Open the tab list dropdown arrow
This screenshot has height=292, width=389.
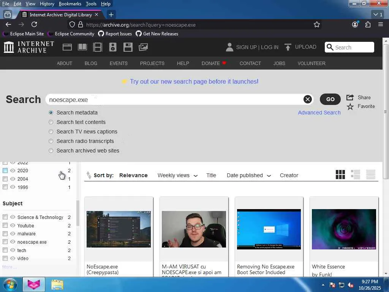pos(378,15)
